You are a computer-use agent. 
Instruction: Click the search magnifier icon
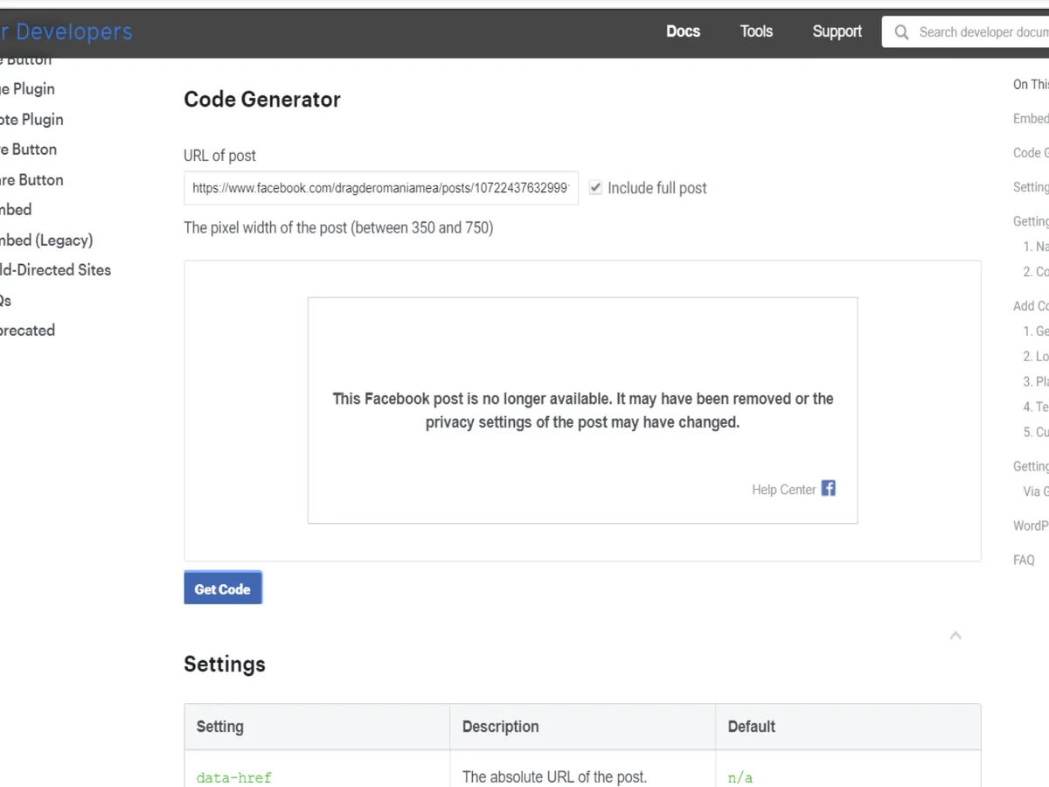pos(901,32)
